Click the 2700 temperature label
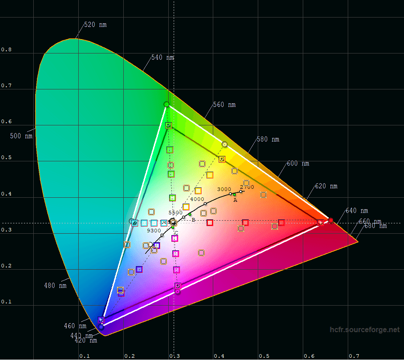 pos(247,187)
